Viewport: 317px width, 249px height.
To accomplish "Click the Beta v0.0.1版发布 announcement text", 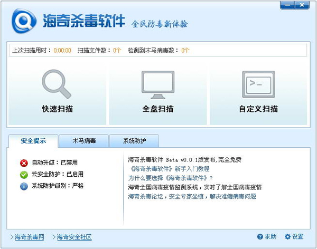I will tap(184, 160).
